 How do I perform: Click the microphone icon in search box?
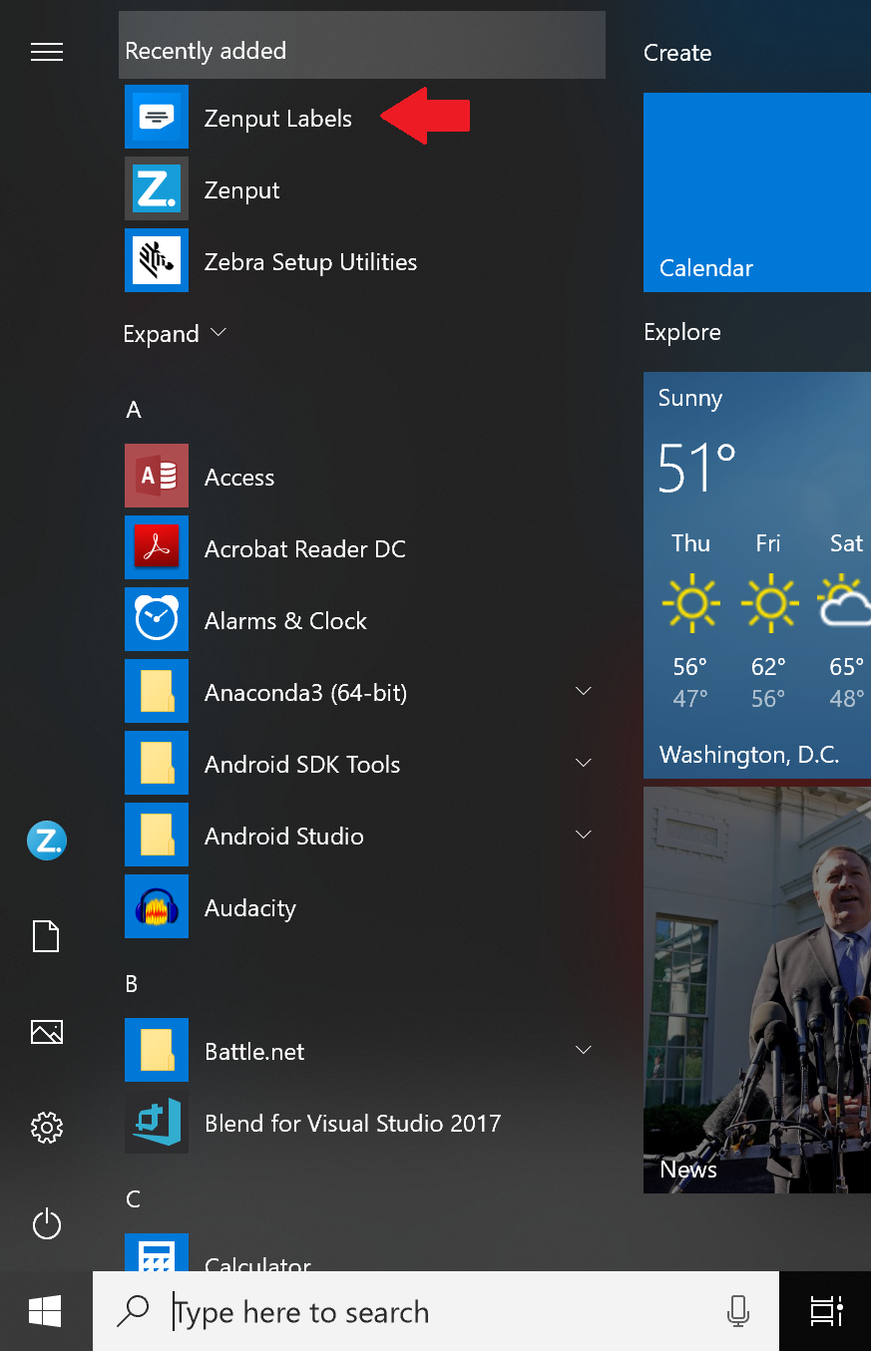[x=738, y=1311]
